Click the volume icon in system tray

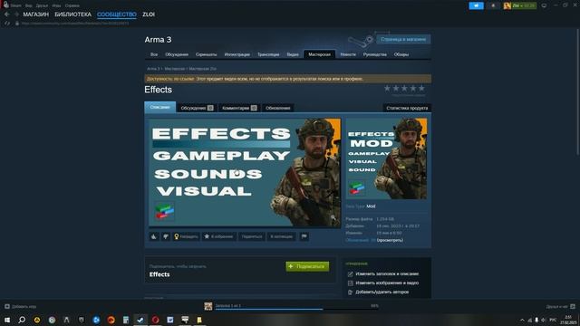pyautogui.click(x=544, y=320)
